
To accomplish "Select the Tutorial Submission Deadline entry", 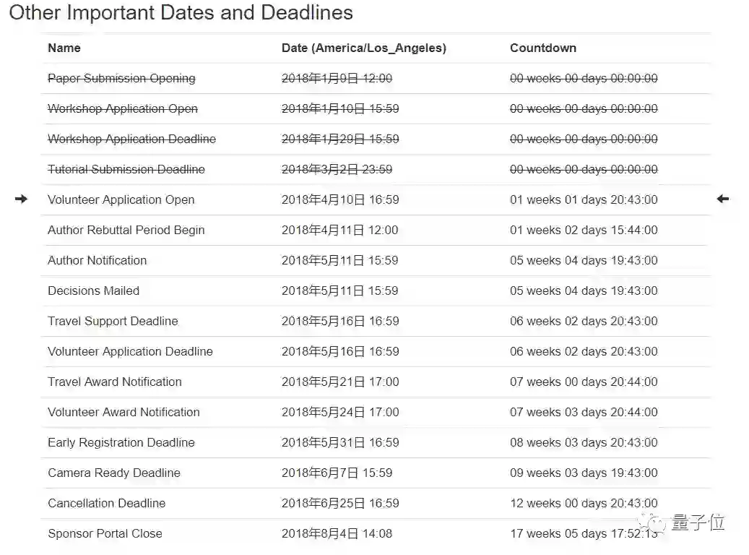I will point(126,170).
